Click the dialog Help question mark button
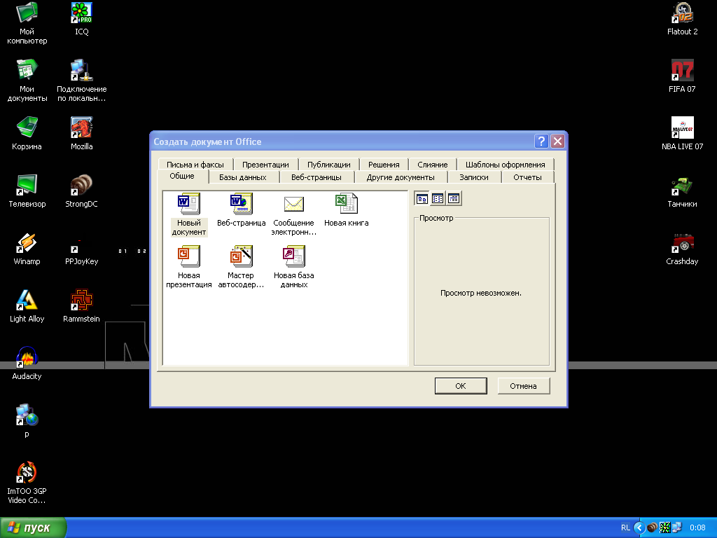Image resolution: width=717 pixels, height=538 pixels. pos(541,142)
